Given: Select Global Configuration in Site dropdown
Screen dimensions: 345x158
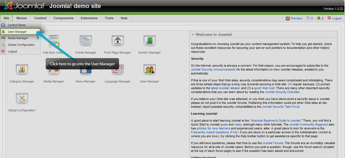Looking at the screenshot, I should click(20, 45).
